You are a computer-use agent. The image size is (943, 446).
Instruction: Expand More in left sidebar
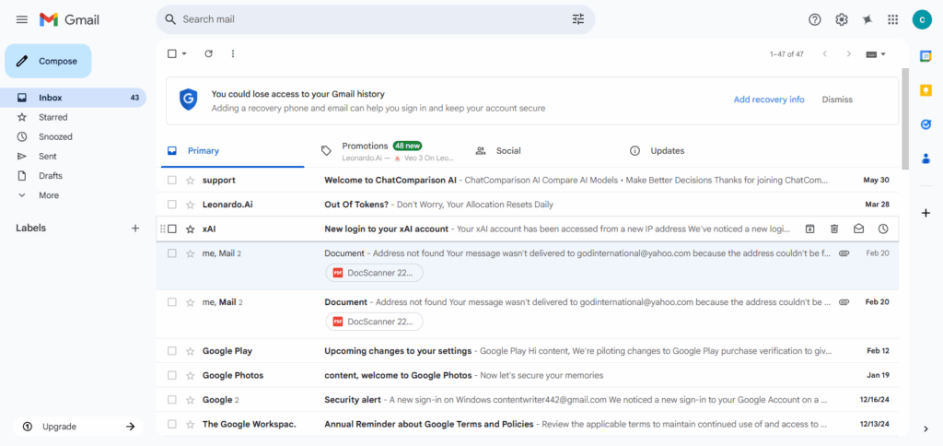[x=48, y=195]
